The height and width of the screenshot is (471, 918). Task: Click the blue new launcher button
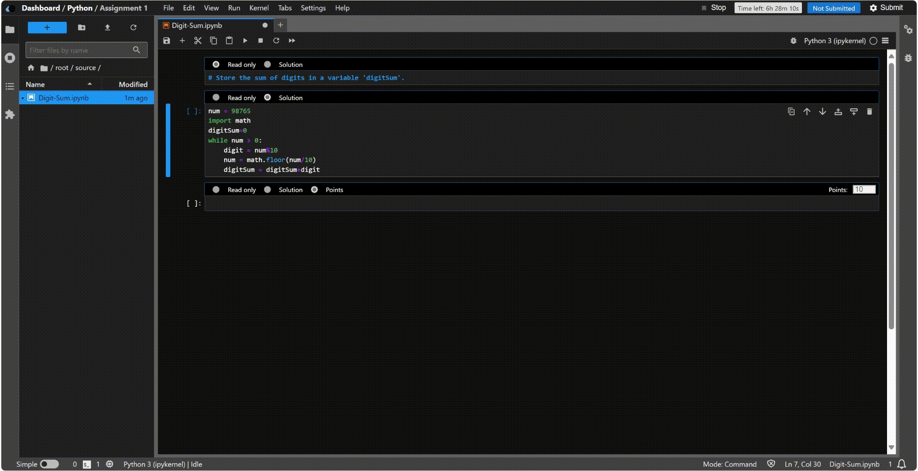pyautogui.click(x=47, y=27)
